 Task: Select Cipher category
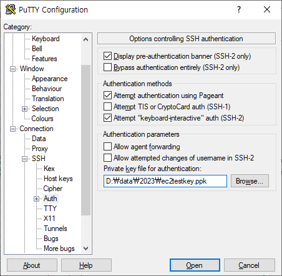click(x=53, y=189)
